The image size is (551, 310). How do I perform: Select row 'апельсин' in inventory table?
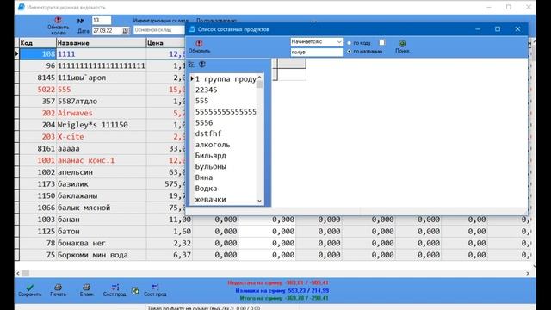[x=102, y=172]
